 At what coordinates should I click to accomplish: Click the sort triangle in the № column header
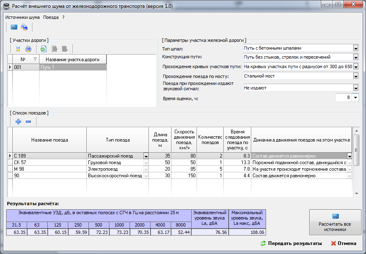[35, 59]
